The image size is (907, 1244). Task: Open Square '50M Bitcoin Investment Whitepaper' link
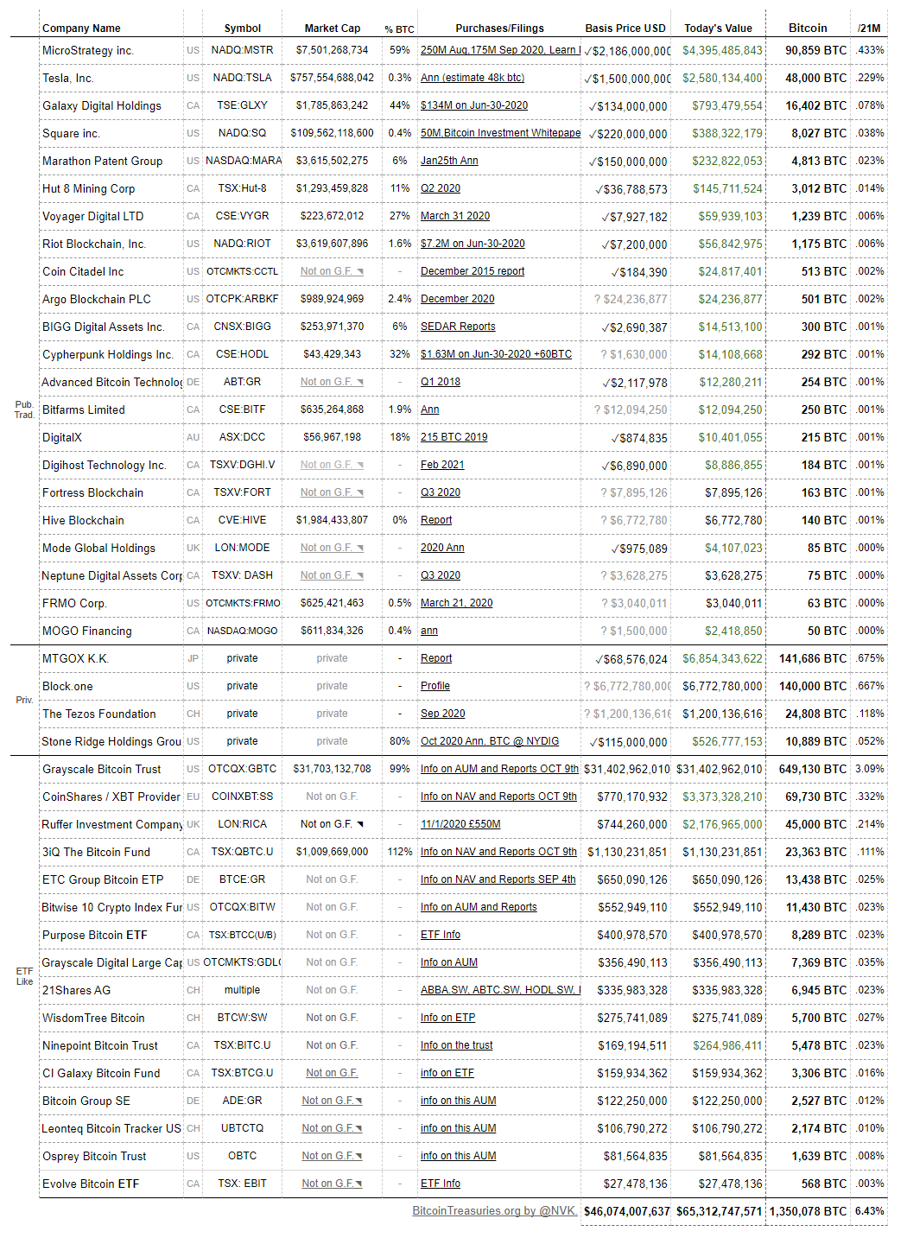click(500, 133)
